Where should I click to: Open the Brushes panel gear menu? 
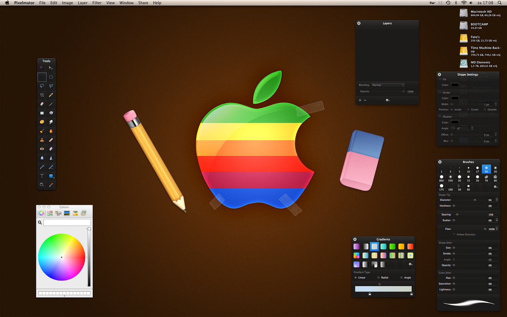pos(496,187)
